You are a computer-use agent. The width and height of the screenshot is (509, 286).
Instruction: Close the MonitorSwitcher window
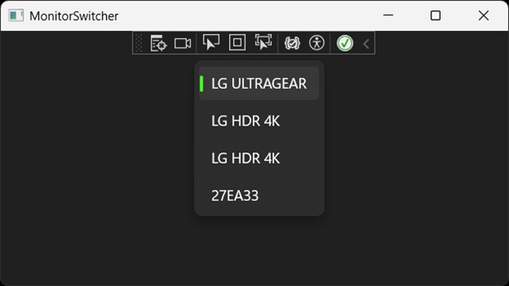pyautogui.click(x=484, y=15)
